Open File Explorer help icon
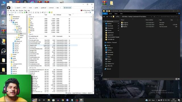Screen dimensions: 182x102 pos(179,14)
